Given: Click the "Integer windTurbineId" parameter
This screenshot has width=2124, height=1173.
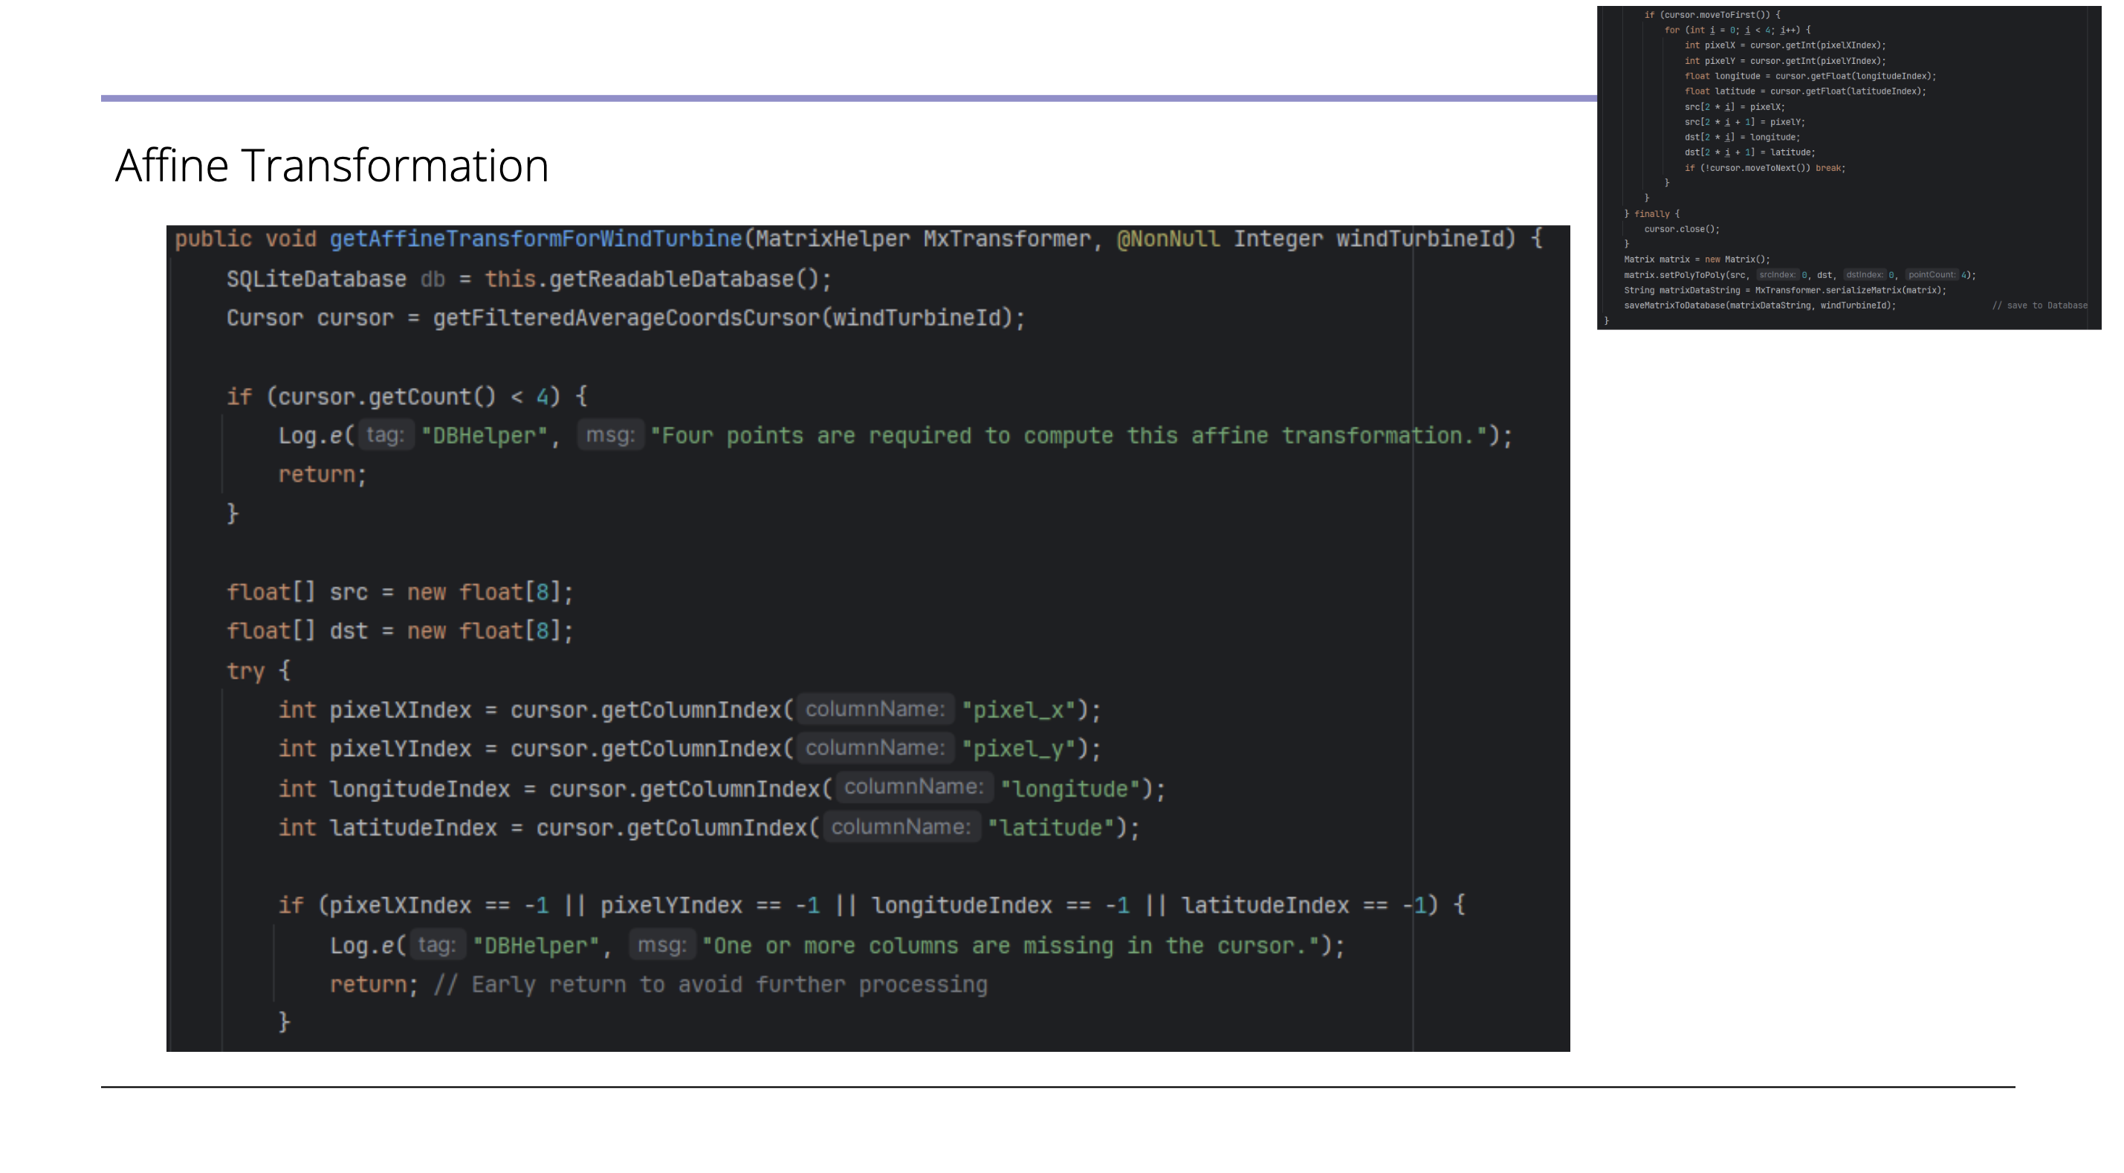Looking at the screenshot, I should click(1373, 239).
